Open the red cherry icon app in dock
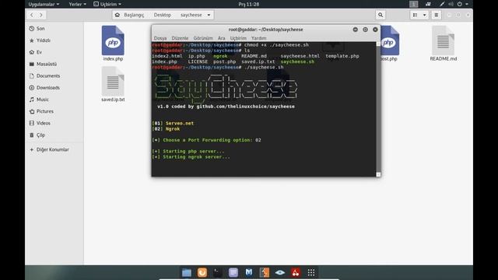This screenshot has width=498, height=280. (296, 272)
